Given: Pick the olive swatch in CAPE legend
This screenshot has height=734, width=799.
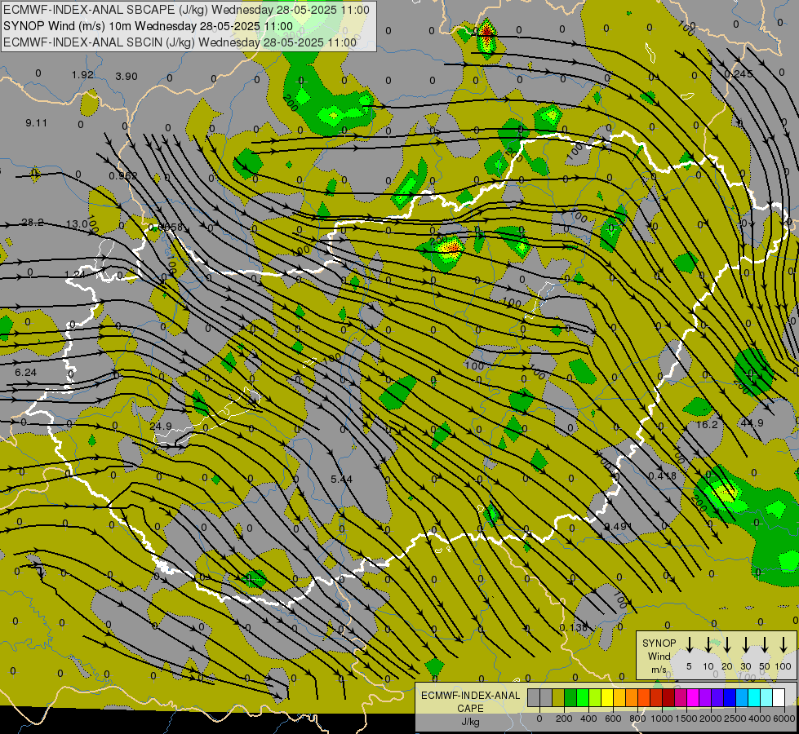Looking at the screenshot, I should (558, 697).
